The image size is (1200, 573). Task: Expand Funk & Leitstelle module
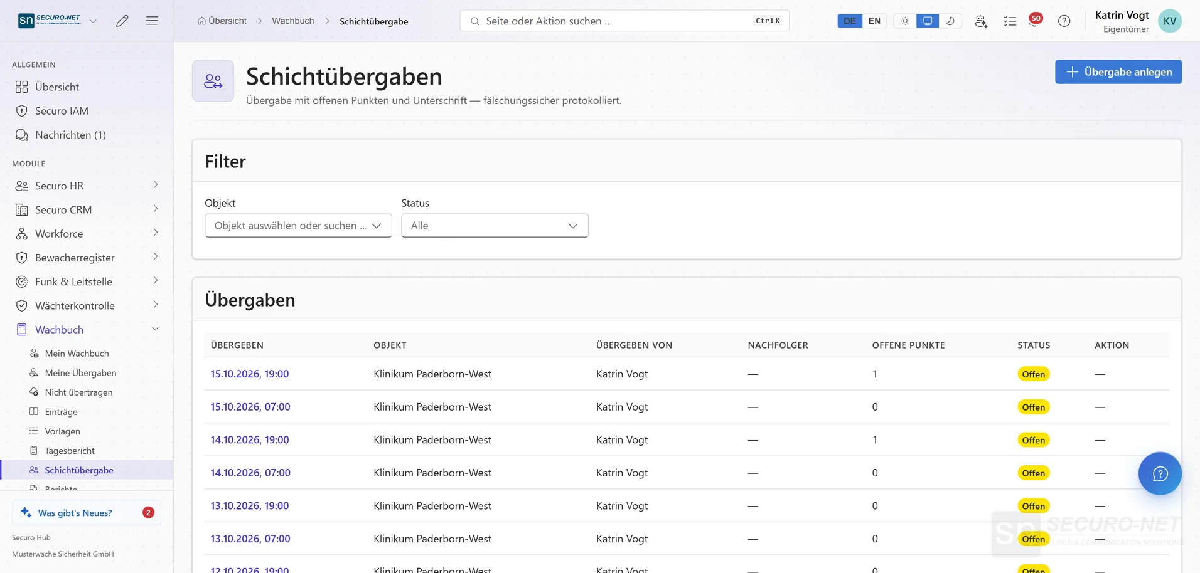87,281
